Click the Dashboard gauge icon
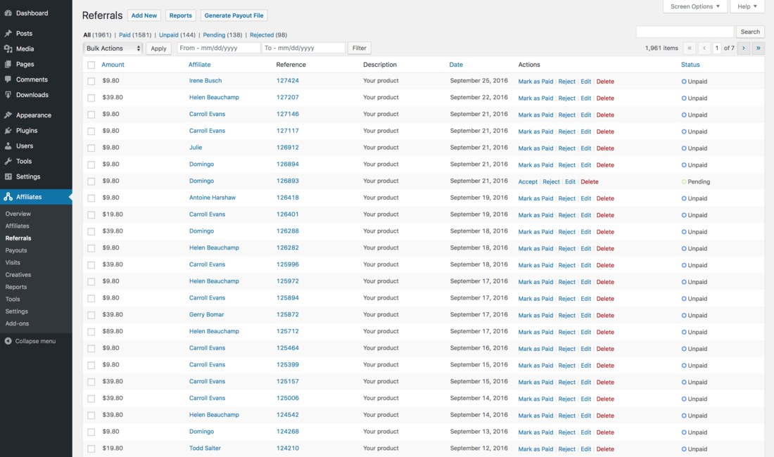This screenshot has height=457, width=774. pyautogui.click(x=8, y=13)
